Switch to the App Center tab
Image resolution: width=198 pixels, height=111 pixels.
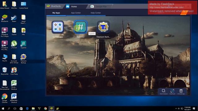tap(76, 13)
